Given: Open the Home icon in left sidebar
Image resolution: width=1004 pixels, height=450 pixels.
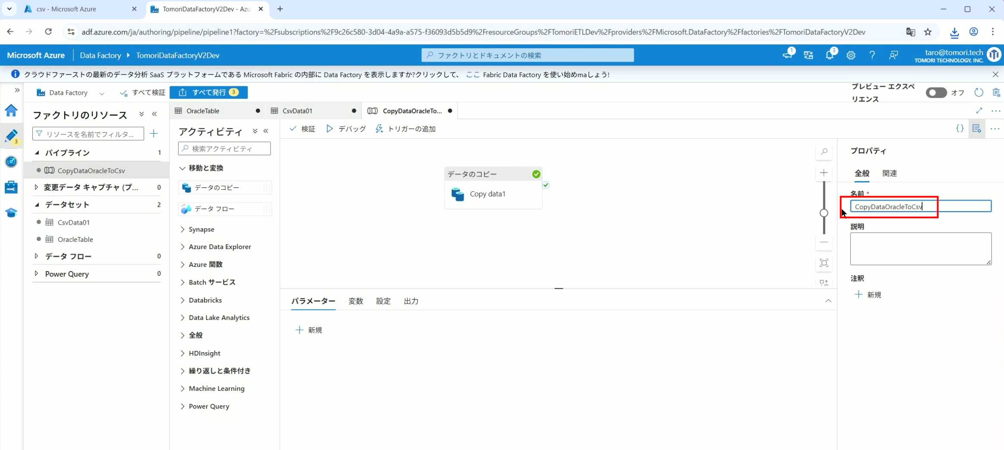Looking at the screenshot, I should pos(11,111).
